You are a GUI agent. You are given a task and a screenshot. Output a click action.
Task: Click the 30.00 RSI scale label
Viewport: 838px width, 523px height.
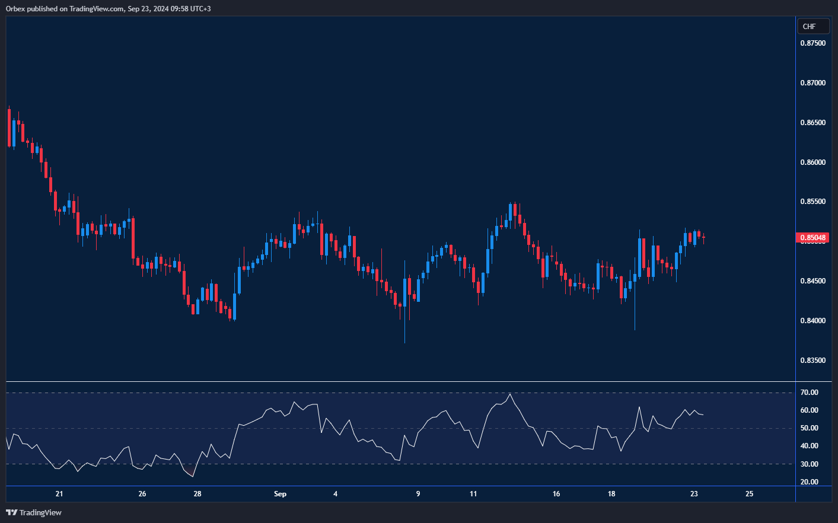[x=809, y=464]
